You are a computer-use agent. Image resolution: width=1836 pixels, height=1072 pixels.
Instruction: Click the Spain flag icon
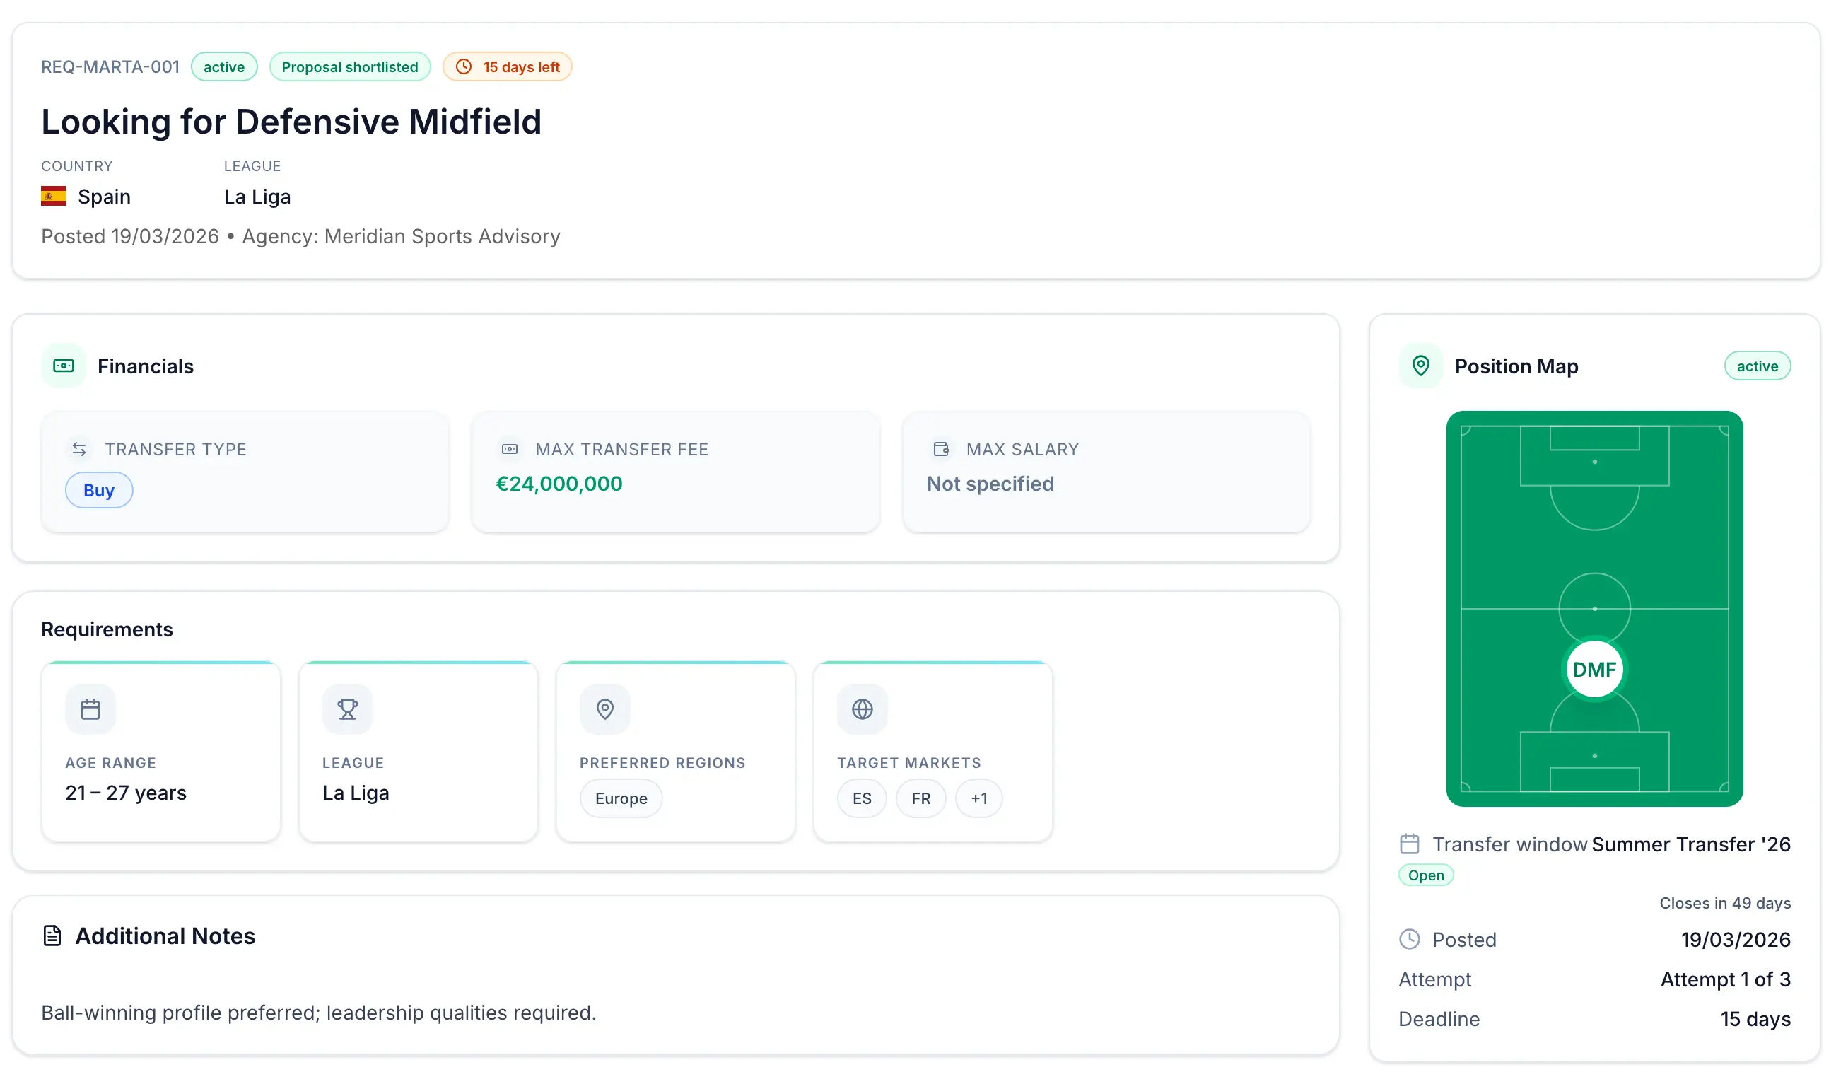point(53,197)
